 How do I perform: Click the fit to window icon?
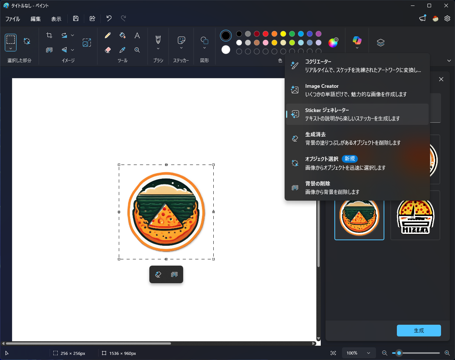pos(333,353)
